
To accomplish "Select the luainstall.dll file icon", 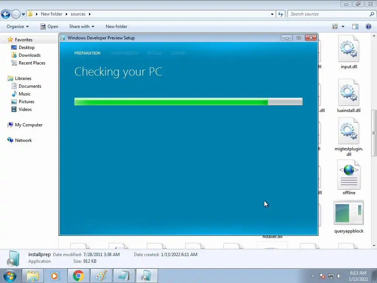I will [349, 92].
